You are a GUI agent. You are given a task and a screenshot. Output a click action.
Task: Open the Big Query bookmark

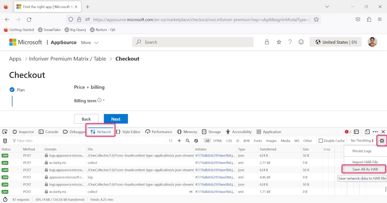75,30
